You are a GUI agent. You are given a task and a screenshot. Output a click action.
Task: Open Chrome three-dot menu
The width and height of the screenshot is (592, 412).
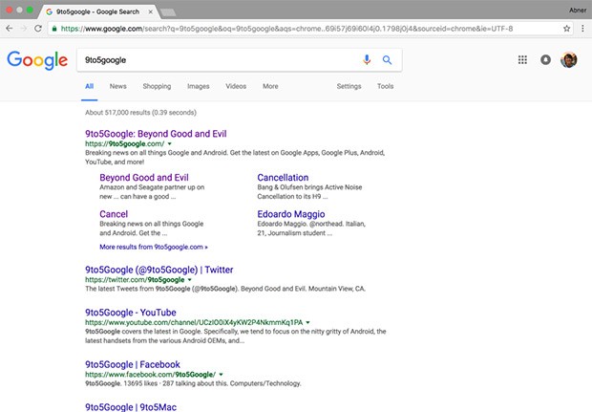pos(583,29)
